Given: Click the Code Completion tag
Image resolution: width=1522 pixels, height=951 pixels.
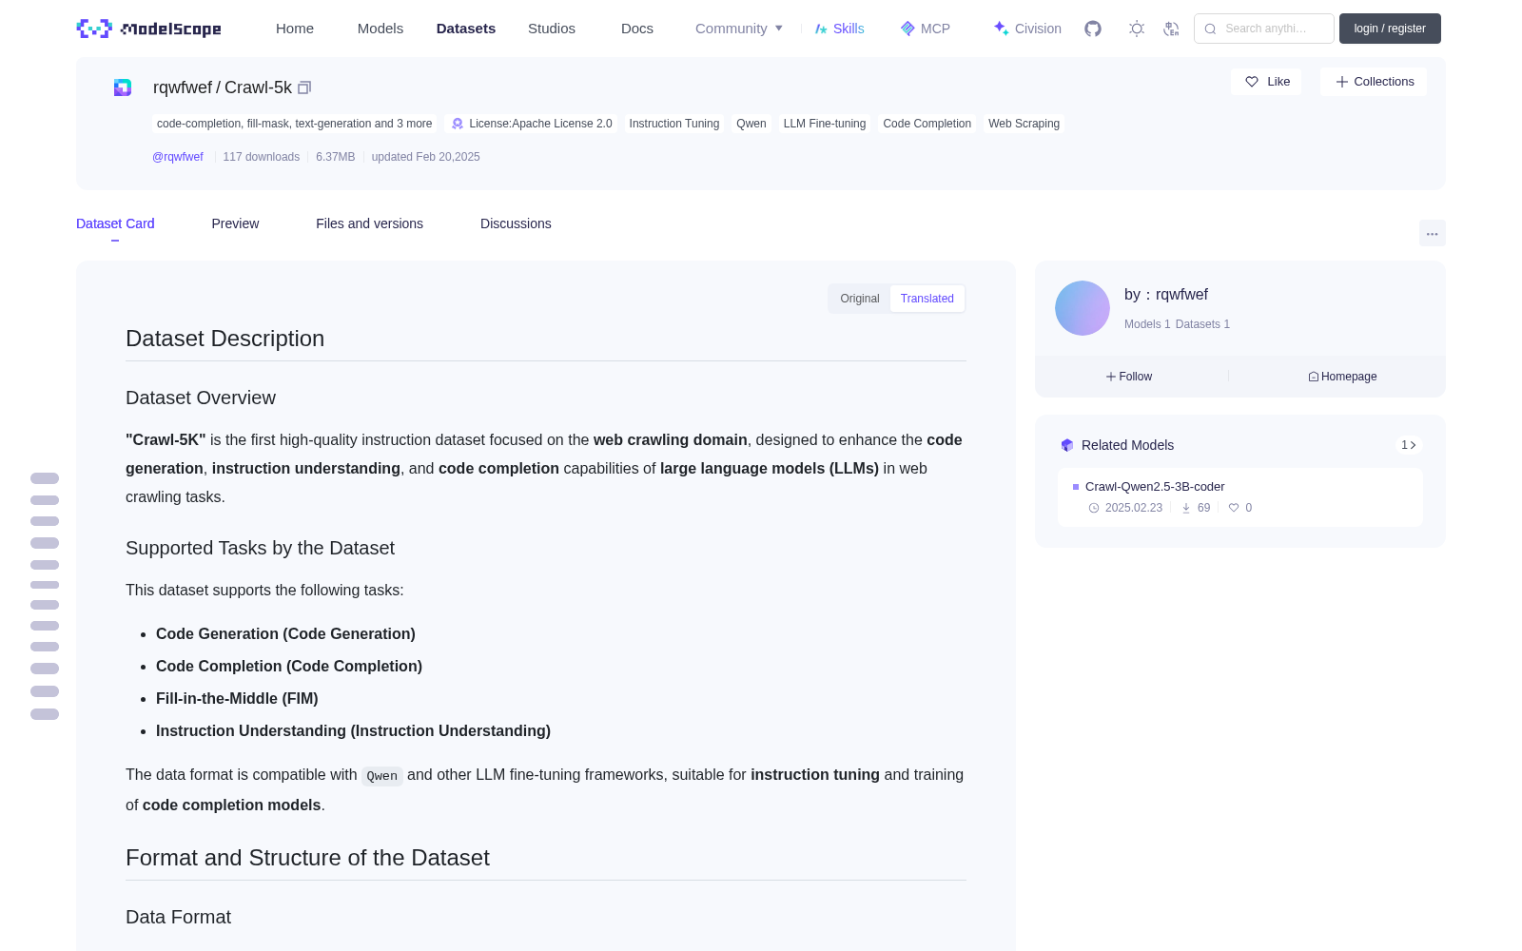Looking at the screenshot, I should (x=927, y=124).
